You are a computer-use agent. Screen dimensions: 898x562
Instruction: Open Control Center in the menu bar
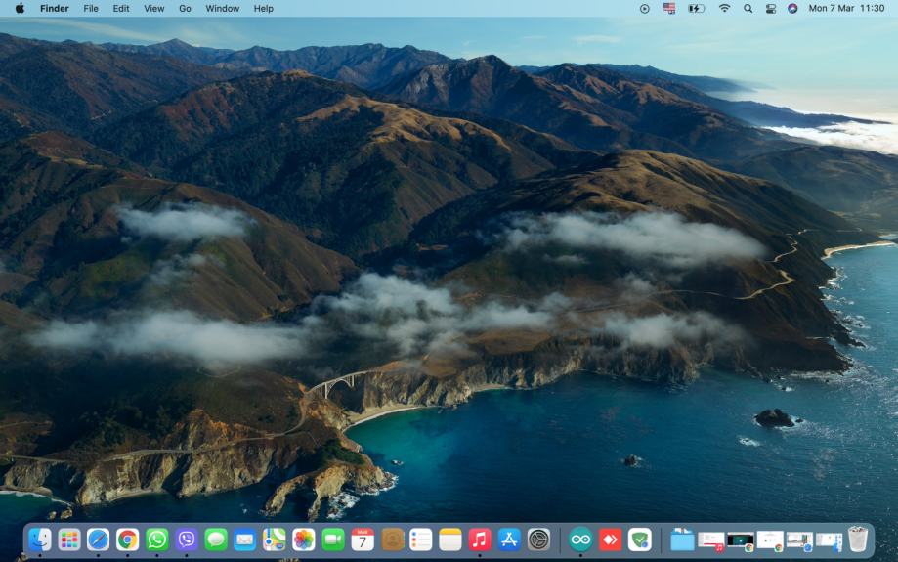click(x=770, y=8)
